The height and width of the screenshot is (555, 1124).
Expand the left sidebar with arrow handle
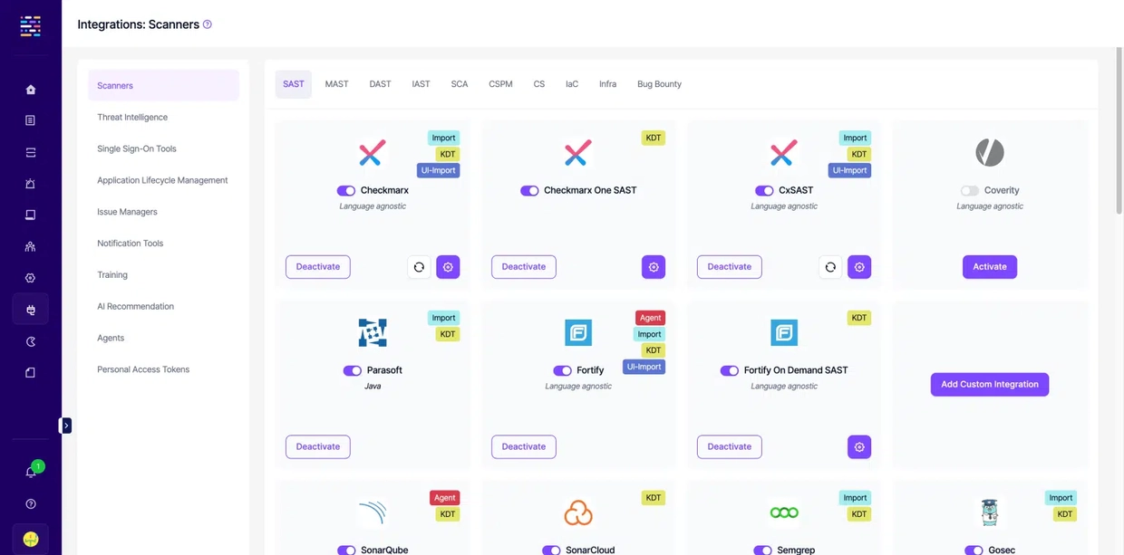(65, 426)
